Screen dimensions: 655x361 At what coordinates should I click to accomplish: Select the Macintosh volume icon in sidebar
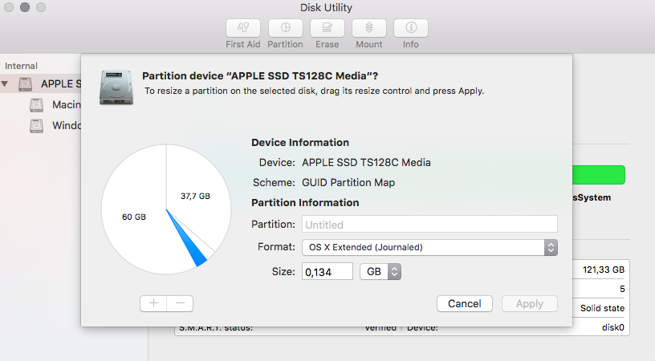[x=37, y=105]
